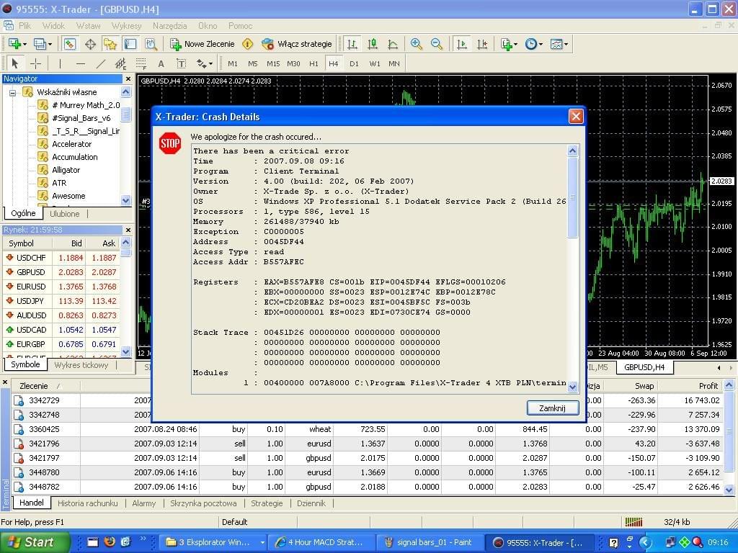Image resolution: width=738 pixels, height=553 pixels.
Task: Close the Navigator panel
Action: (127, 78)
